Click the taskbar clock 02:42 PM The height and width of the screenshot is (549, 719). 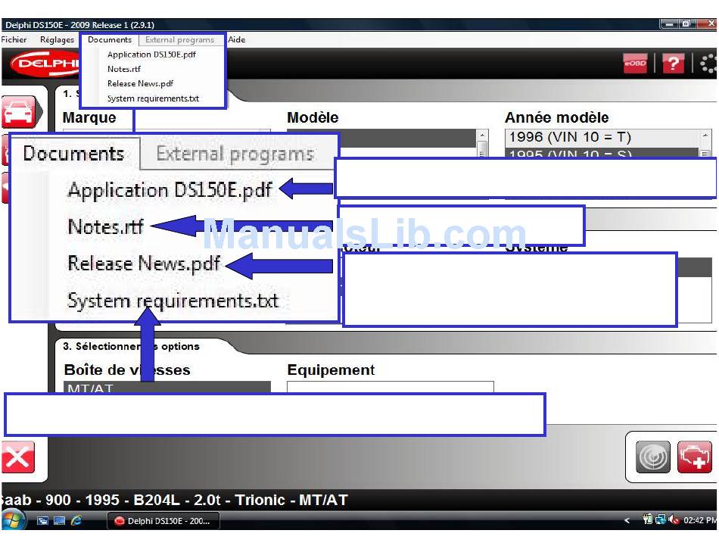click(700, 520)
